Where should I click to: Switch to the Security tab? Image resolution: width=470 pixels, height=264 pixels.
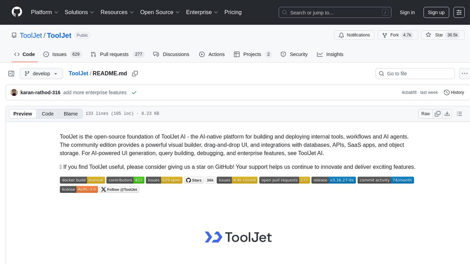point(294,54)
